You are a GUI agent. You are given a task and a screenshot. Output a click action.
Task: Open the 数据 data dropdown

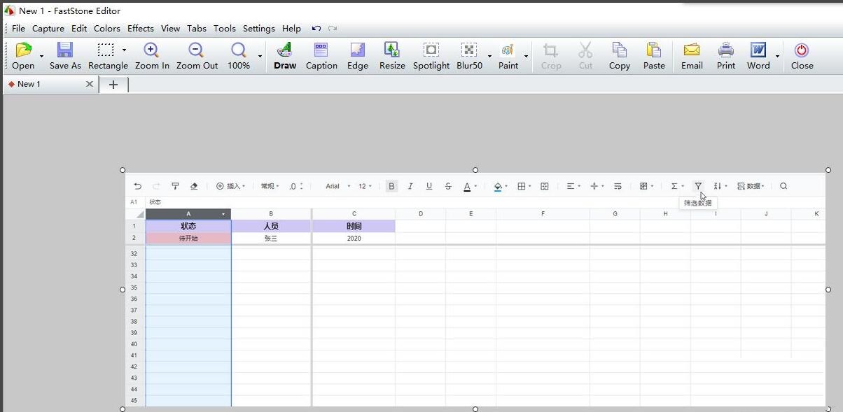pyautogui.click(x=751, y=186)
